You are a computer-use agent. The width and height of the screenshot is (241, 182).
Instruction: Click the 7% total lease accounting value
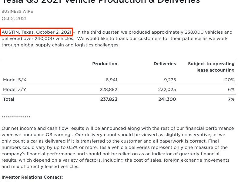click(x=231, y=99)
